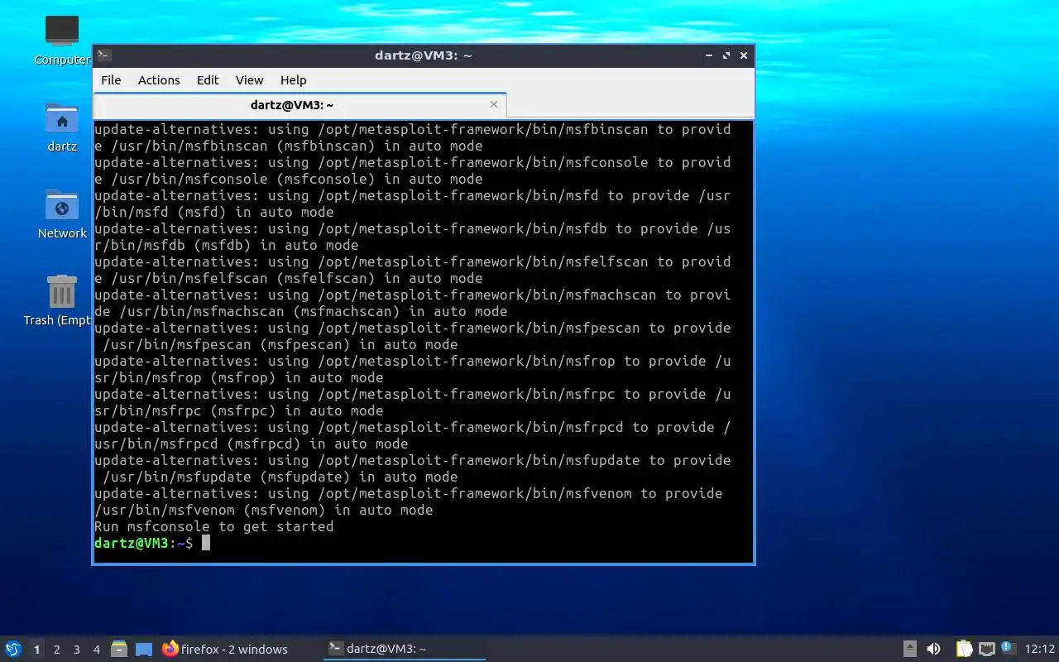The height and width of the screenshot is (662, 1059).
Task: Click the terminal line ending in msfvenom to provide
Action: pyautogui.click(x=408, y=493)
